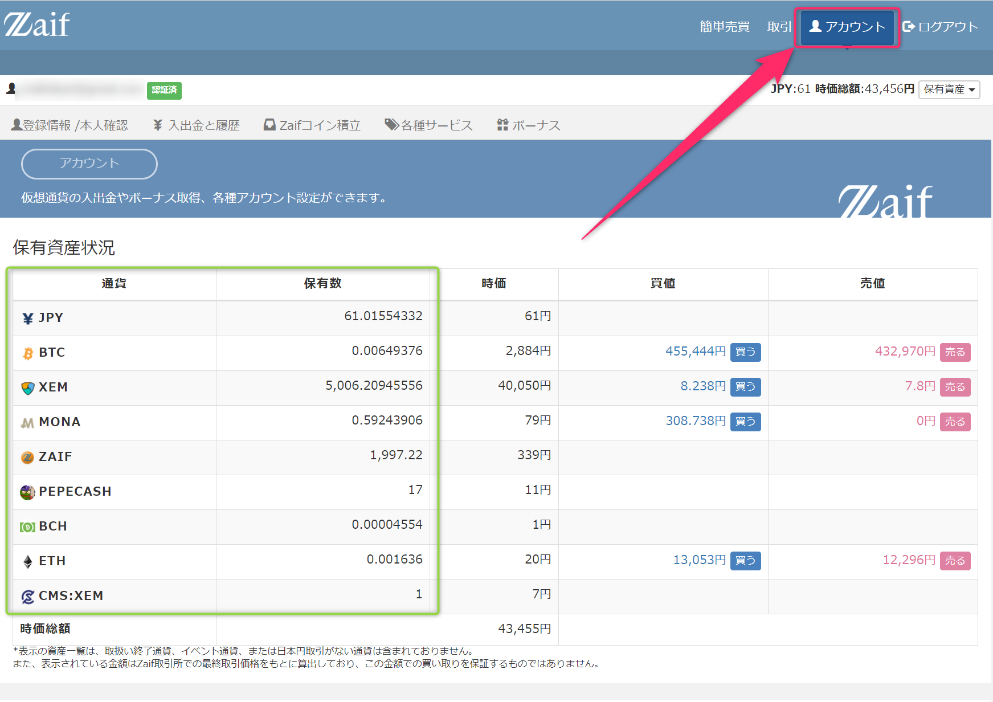Viewport: 993px width, 702px height.
Task: Select the アカウント menu in header
Action: click(x=847, y=27)
